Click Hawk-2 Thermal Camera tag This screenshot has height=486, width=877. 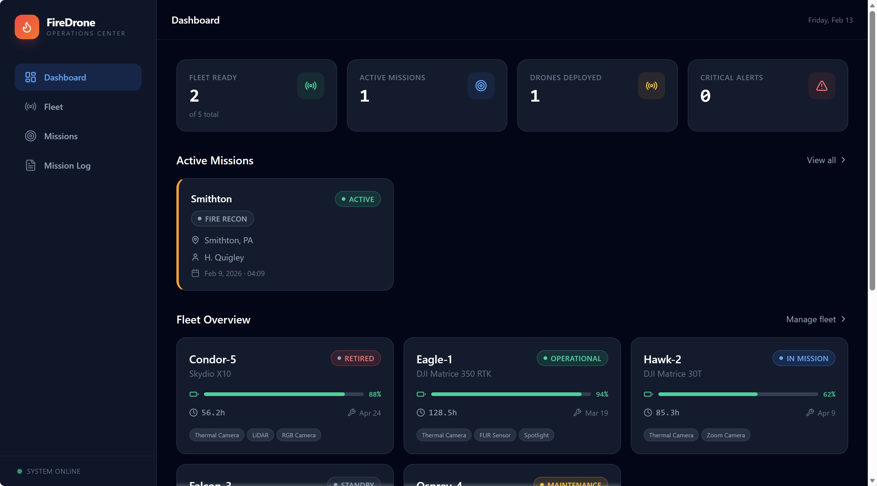click(671, 435)
